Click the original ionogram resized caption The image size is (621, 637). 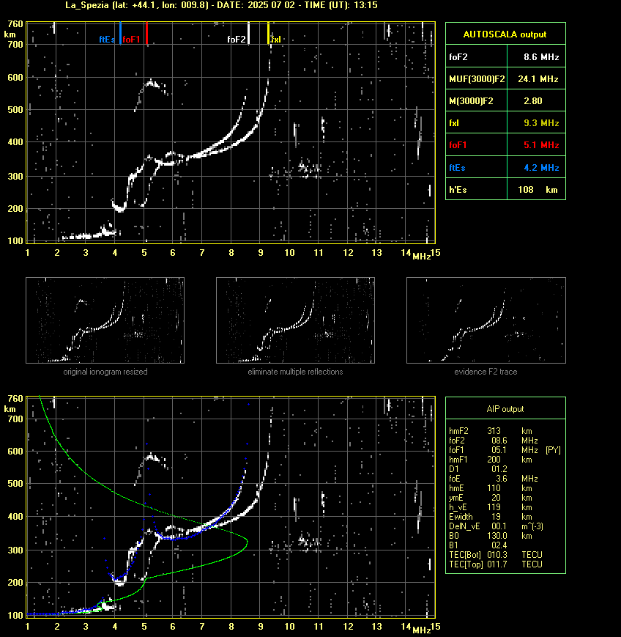click(x=105, y=372)
